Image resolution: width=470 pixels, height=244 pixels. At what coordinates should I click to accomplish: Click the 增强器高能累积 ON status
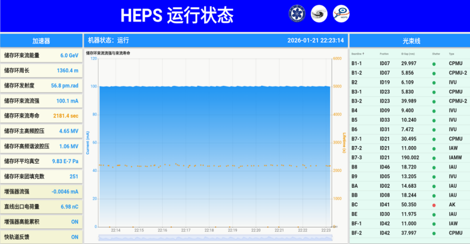click(75, 222)
